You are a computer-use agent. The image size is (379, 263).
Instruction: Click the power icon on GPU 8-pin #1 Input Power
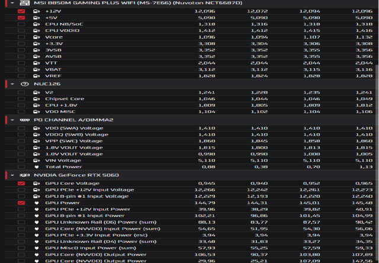(37, 216)
